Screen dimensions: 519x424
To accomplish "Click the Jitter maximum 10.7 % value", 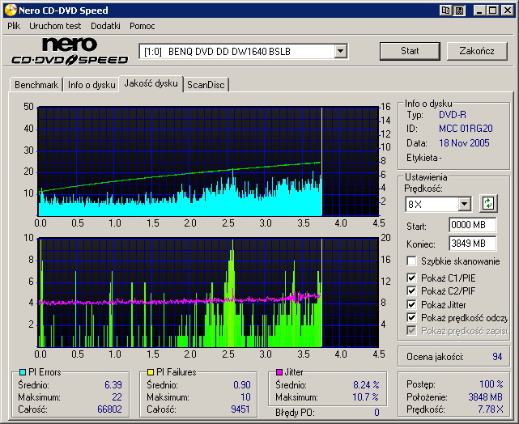I will click(366, 396).
